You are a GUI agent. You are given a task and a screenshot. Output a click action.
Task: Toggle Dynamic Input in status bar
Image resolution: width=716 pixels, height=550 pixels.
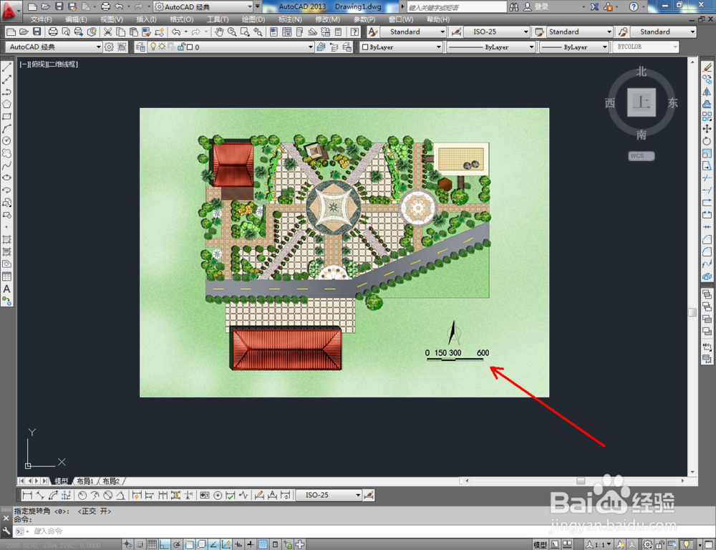[x=238, y=544]
